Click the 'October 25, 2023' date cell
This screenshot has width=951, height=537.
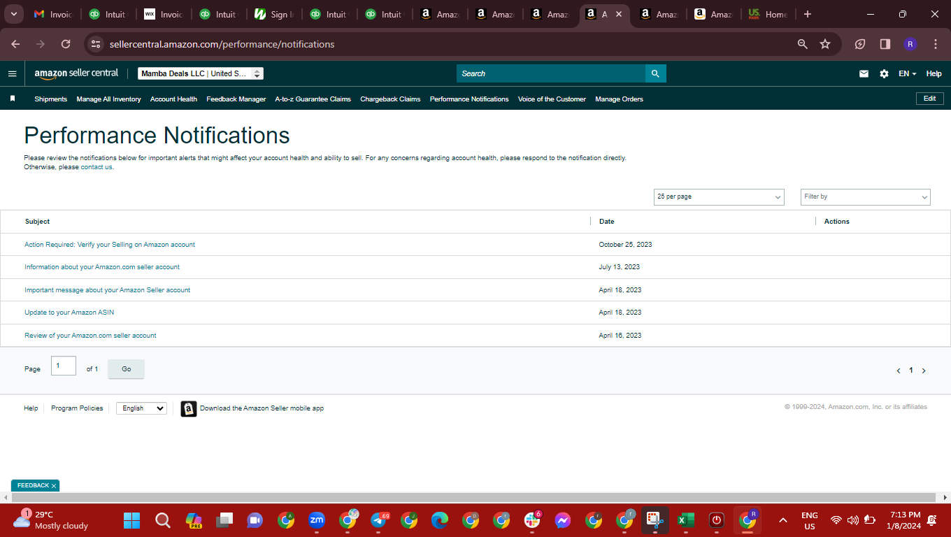point(625,245)
